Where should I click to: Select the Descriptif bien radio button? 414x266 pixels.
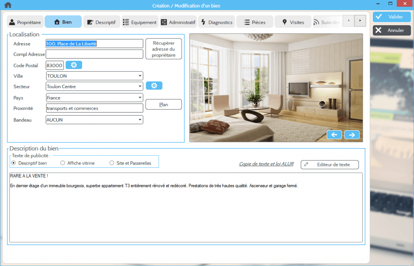(14, 163)
